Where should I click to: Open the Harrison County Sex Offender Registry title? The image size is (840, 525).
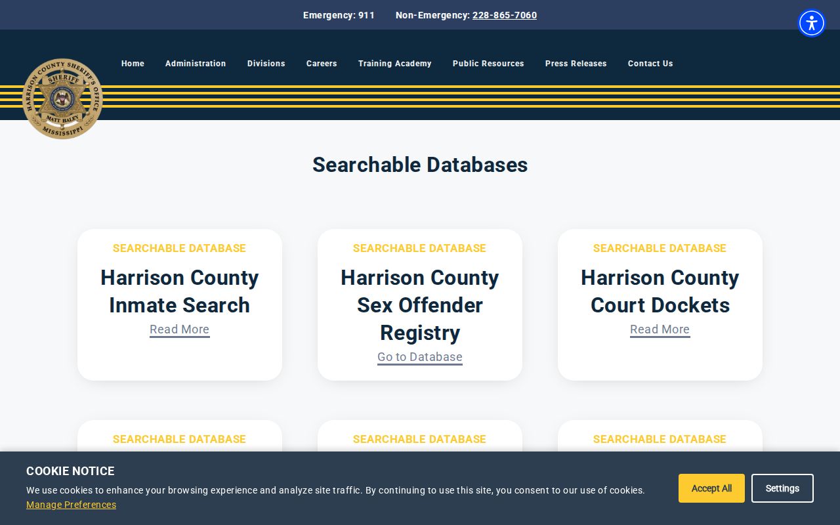(420, 305)
